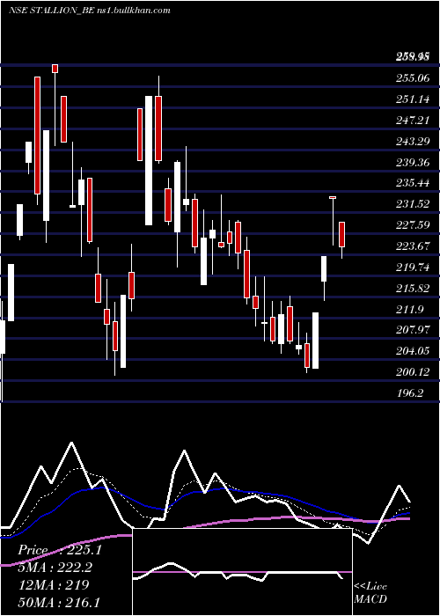Click the 50MA : 216.1 readout
The width and height of the screenshot is (440, 616).
click(60, 602)
